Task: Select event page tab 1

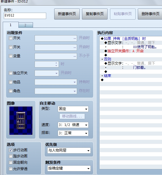Action: (x=11, y=25)
